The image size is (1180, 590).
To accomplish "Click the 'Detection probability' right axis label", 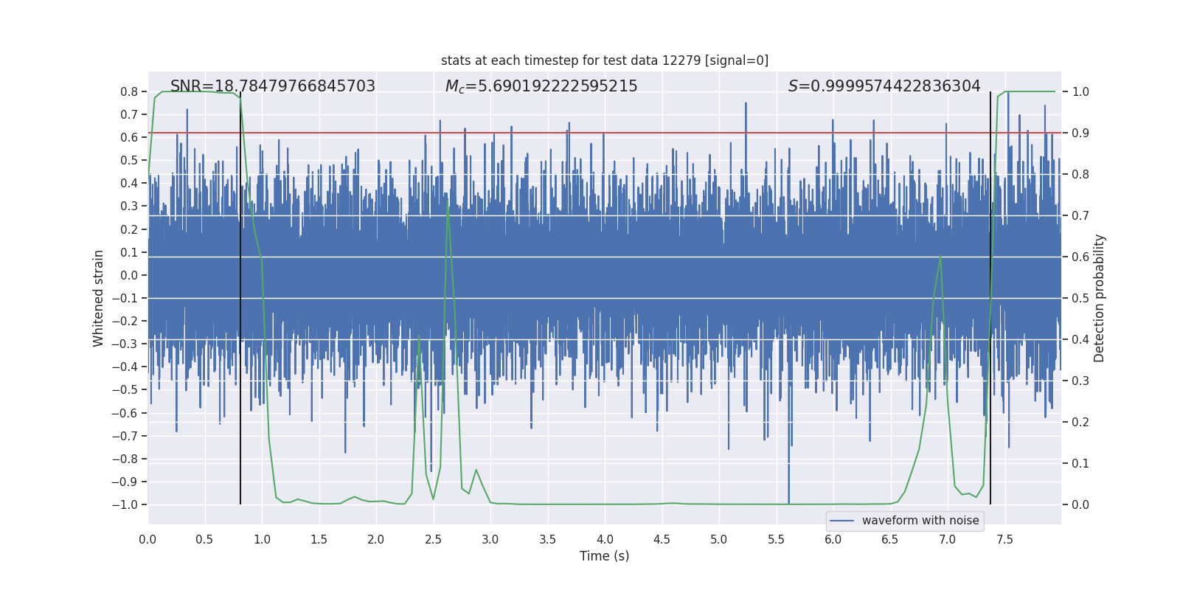I will 1100,298.
